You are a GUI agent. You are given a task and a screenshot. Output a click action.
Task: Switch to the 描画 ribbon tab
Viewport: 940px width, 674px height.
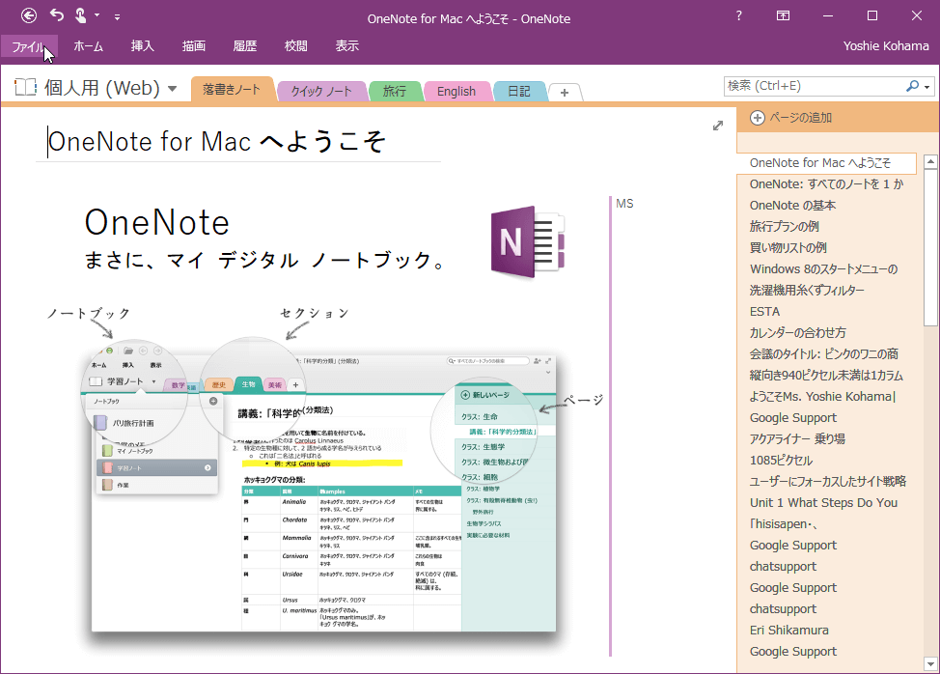point(194,46)
